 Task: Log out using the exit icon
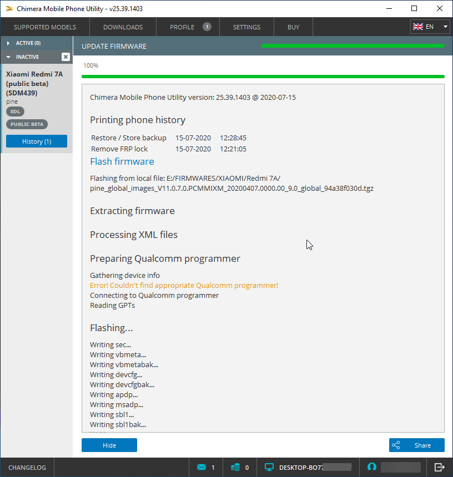click(439, 467)
